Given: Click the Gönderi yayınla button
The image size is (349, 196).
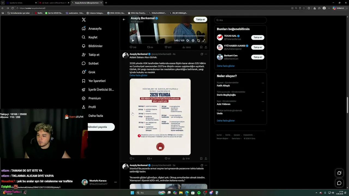Looking at the screenshot, I should 101,127.
